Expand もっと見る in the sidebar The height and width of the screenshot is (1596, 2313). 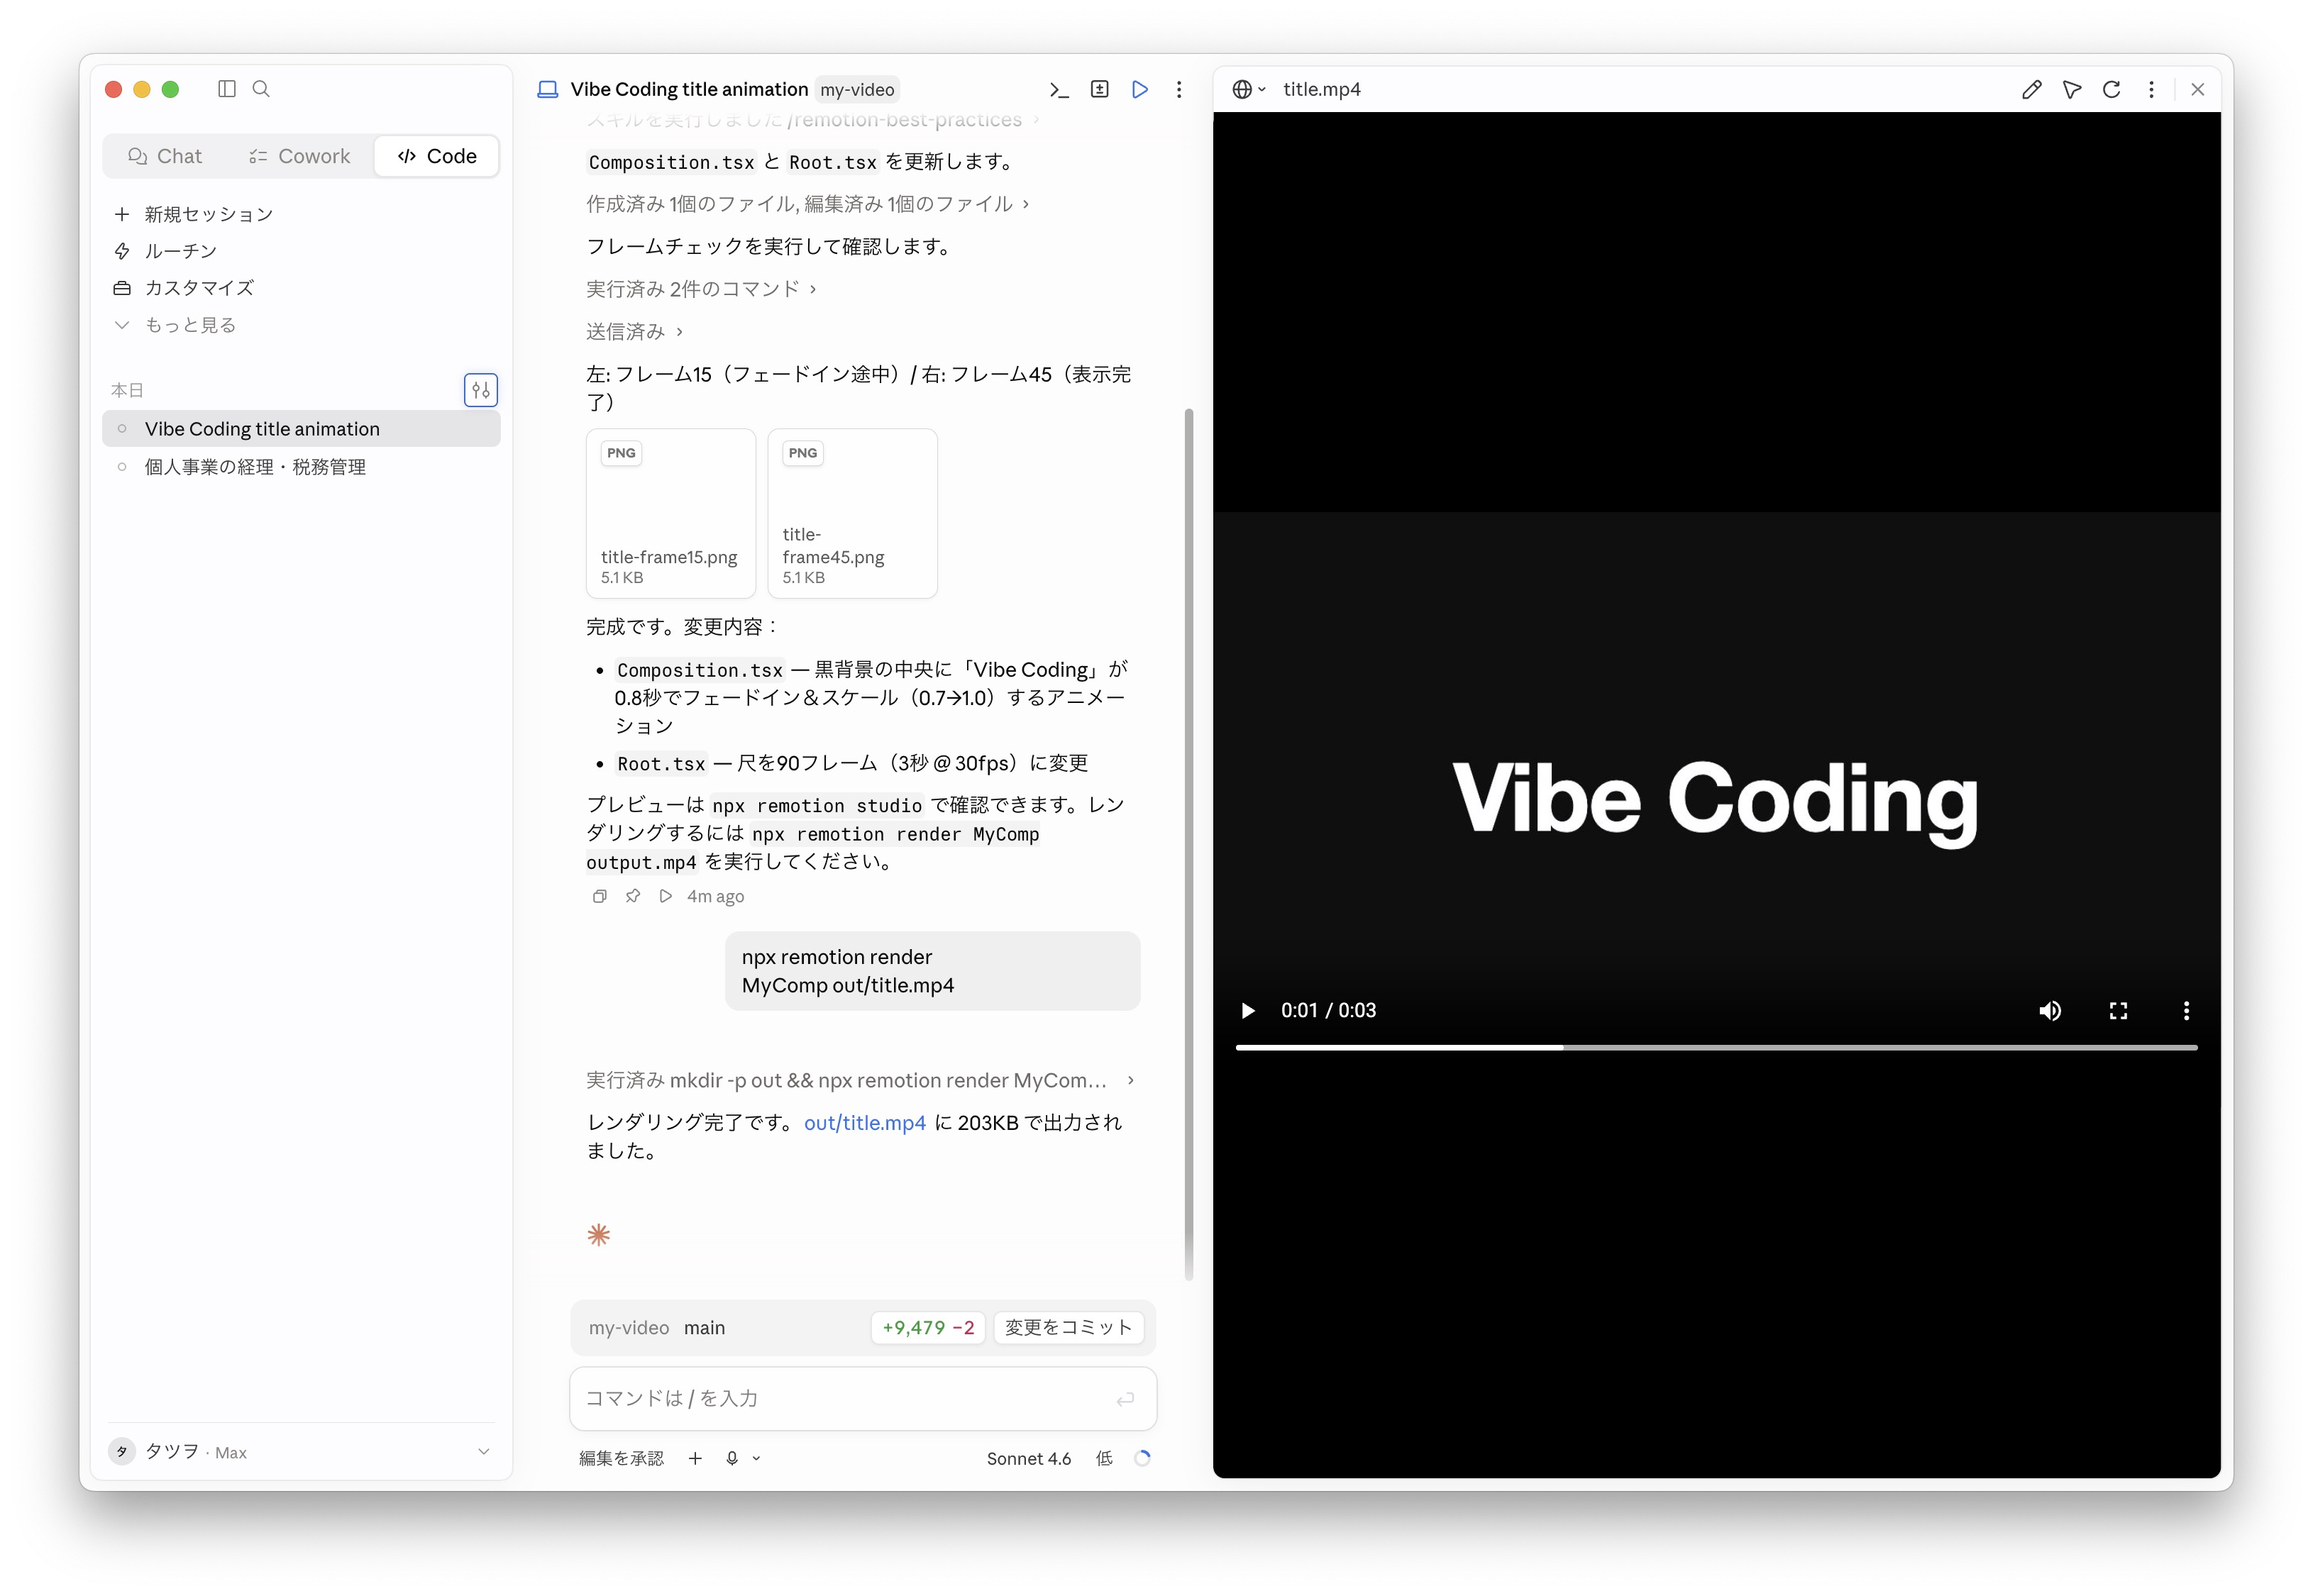click(x=175, y=325)
